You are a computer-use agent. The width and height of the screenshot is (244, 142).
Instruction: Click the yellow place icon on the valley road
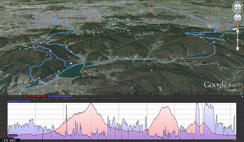tap(163, 62)
